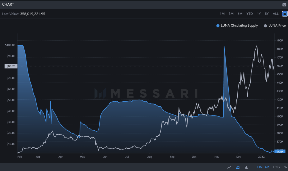Switch to area chart style
The height and width of the screenshot is (171, 288).
238,167
